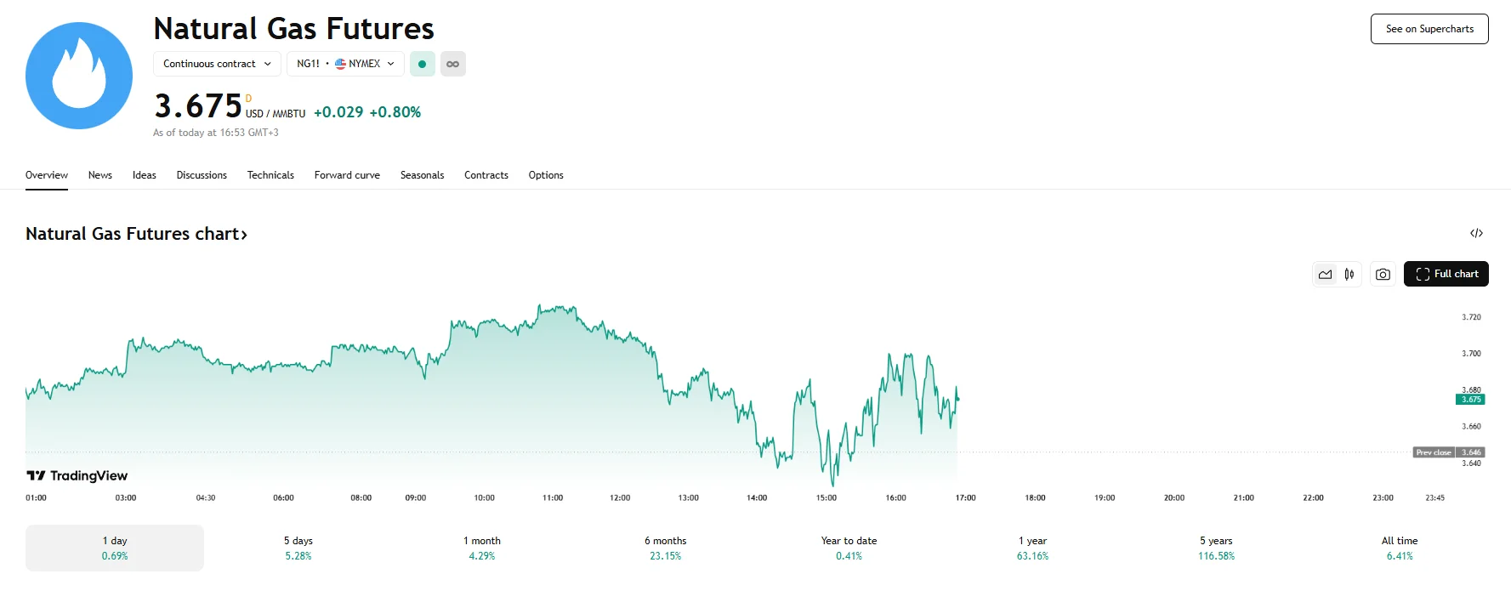1511x591 pixels.
Task: Expand the Continuous contract dropdown
Action: click(217, 64)
